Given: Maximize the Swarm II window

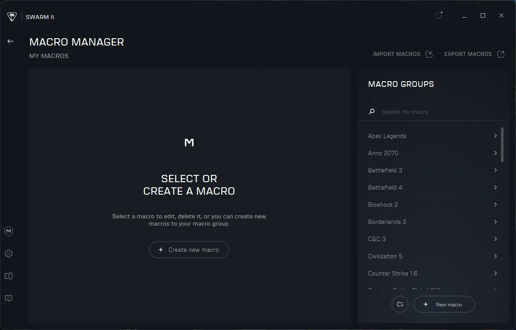Looking at the screenshot, I should click(x=483, y=15).
